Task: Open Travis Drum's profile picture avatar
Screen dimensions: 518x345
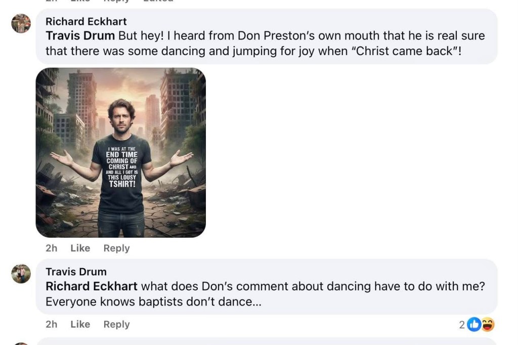Action: (21, 274)
